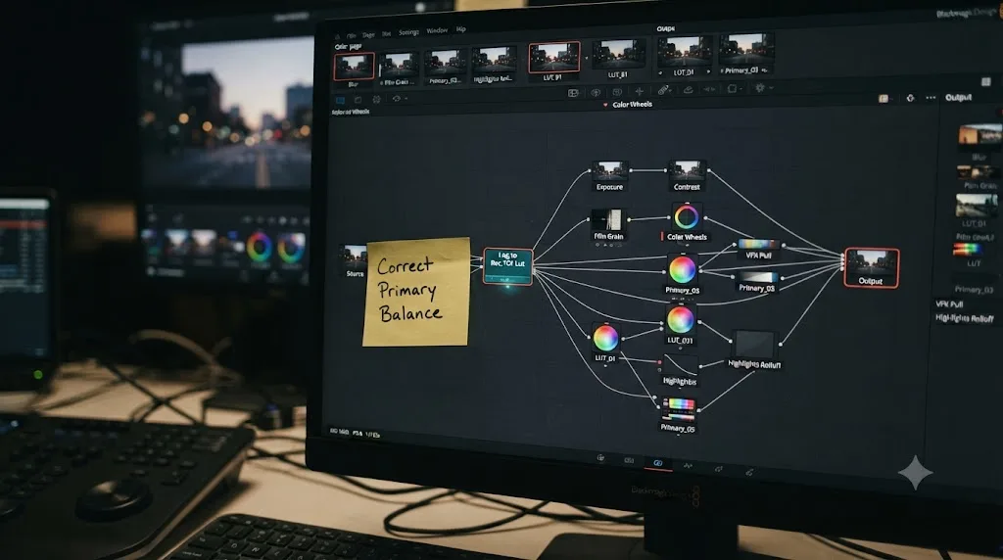1003x560 pixels.
Task: Open the three-dots options menu
Action: point(931,98)
